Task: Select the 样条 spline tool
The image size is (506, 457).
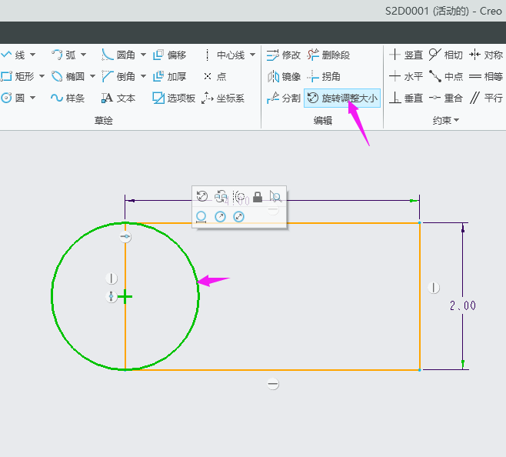Action: (68, 98)
